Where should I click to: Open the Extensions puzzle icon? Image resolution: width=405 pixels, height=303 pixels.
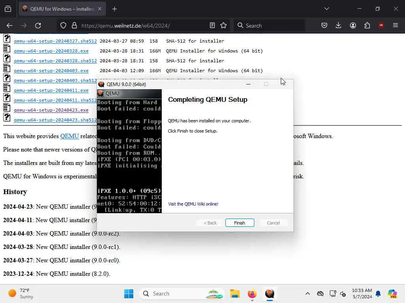point(367,25)
